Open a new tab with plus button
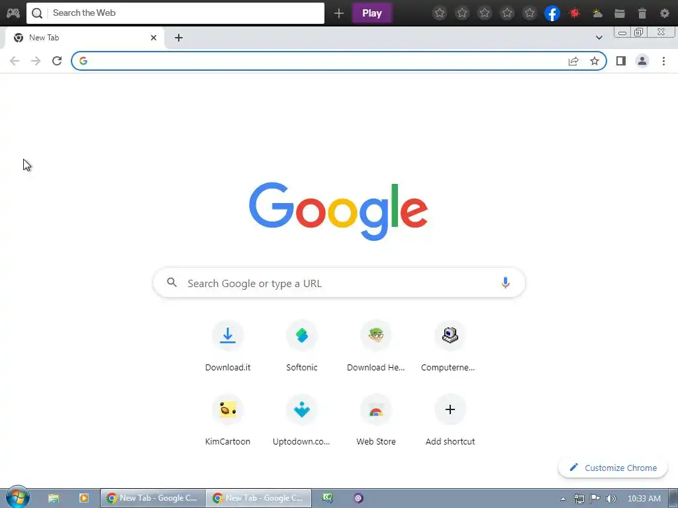The height and width of the screenshot is (508, 678). click(179, 38)
